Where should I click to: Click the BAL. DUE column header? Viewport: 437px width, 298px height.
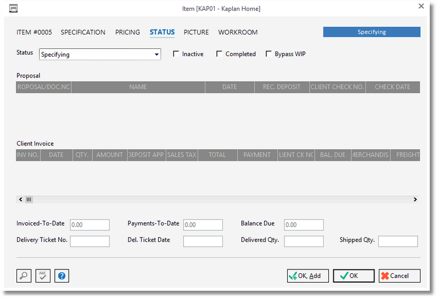(x=333, y=155)
